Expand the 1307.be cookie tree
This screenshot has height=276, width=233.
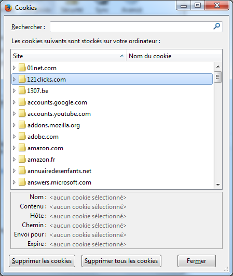click(14, 90)
